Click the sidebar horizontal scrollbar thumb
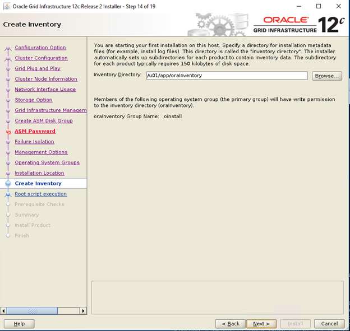Image resolution: width=350 pixels, height=331 pixels. coord(32,311)
